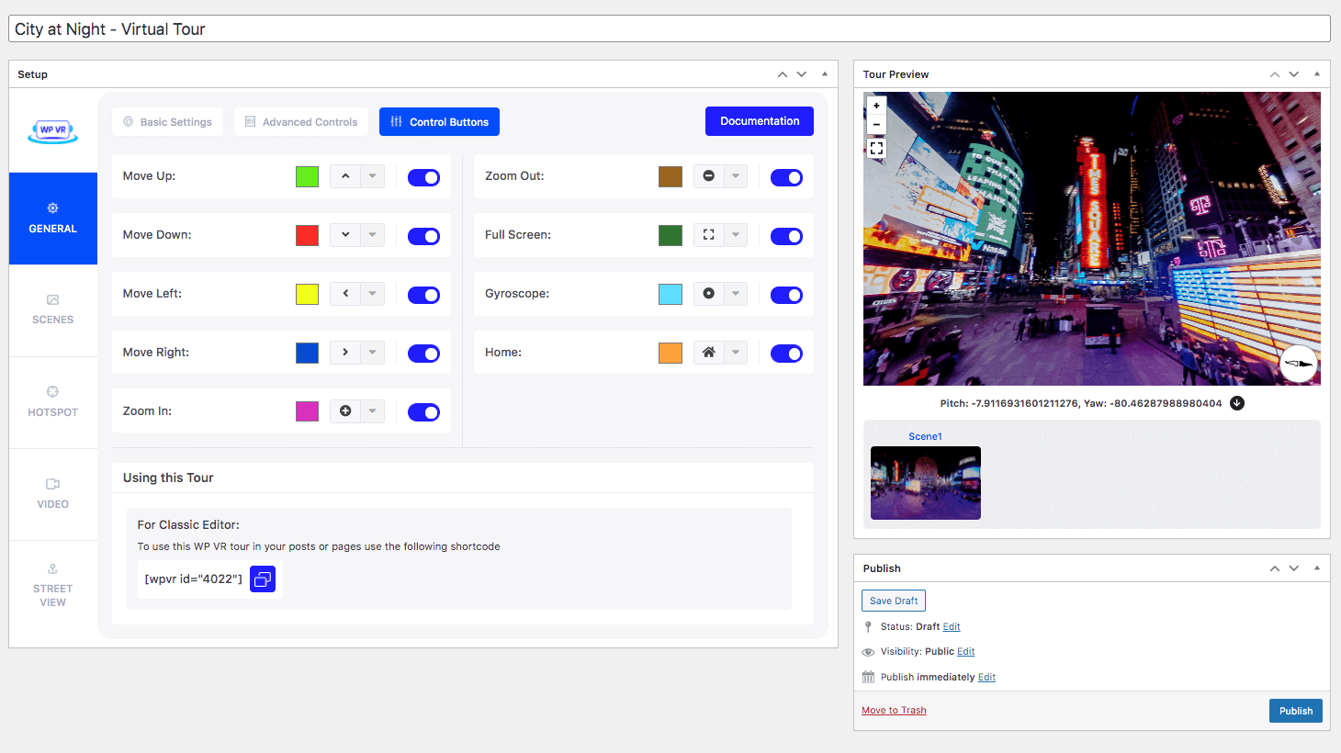Move the Tour Preview panel down

click(x=1294, y=74)
